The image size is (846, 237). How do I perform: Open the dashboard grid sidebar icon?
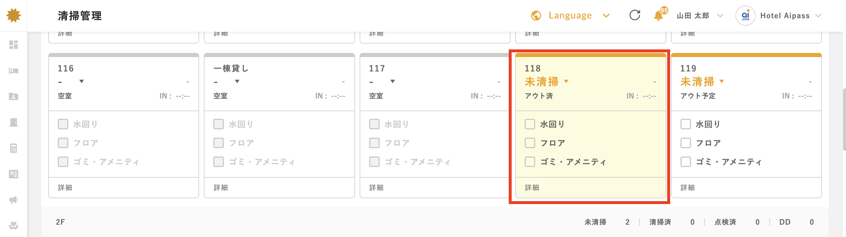(x=14, y=45)
